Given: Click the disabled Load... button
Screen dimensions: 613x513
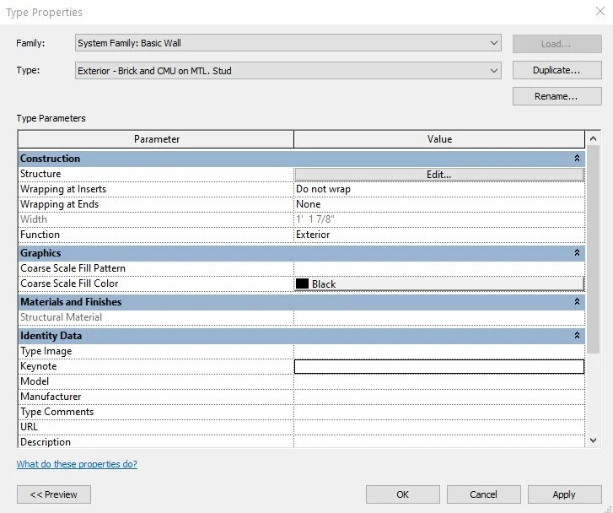Looking at the screenshot, I should click(557, 44).
